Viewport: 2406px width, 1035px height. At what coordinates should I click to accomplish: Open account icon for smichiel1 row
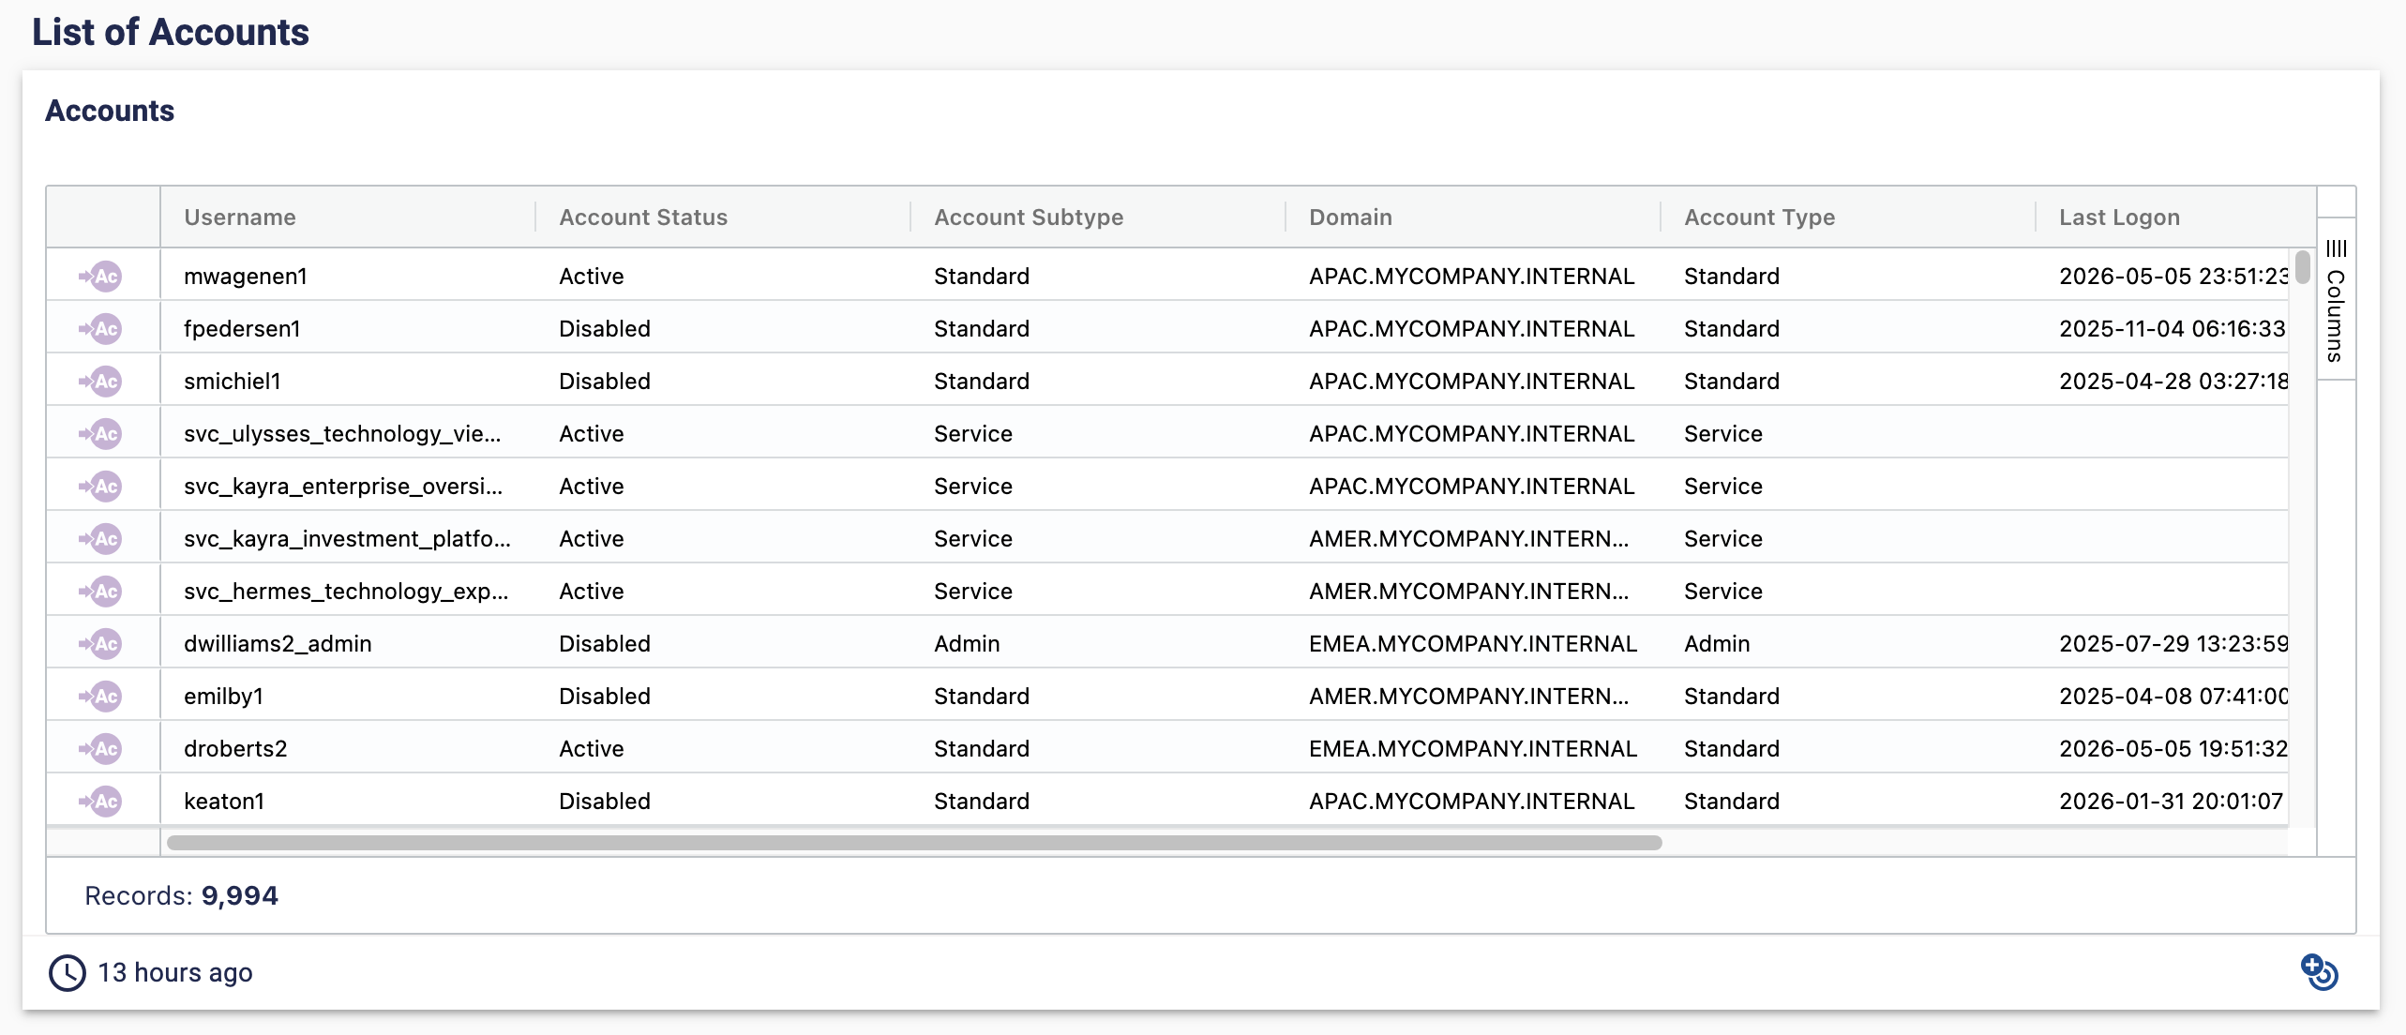coord(100,381)
